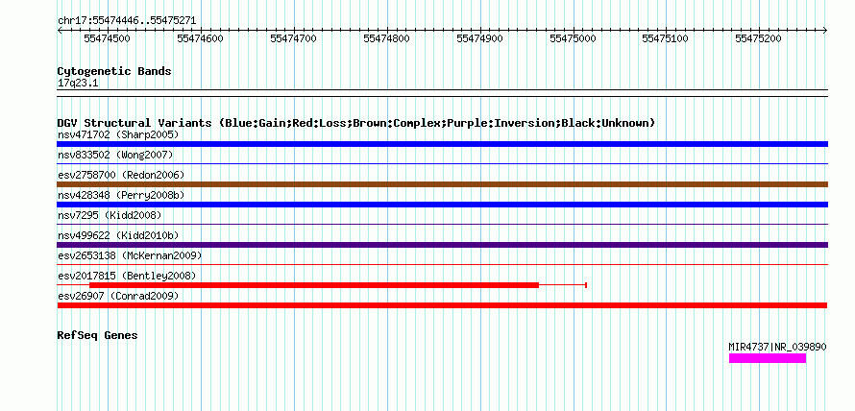Viewport: 855px width, 411px height.
Task: Click ruler position 55474500
Action: pos(107,38)
